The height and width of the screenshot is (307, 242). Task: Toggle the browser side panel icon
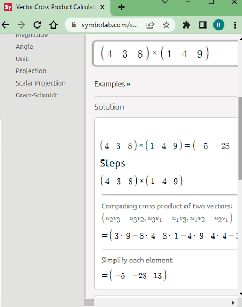203,25
